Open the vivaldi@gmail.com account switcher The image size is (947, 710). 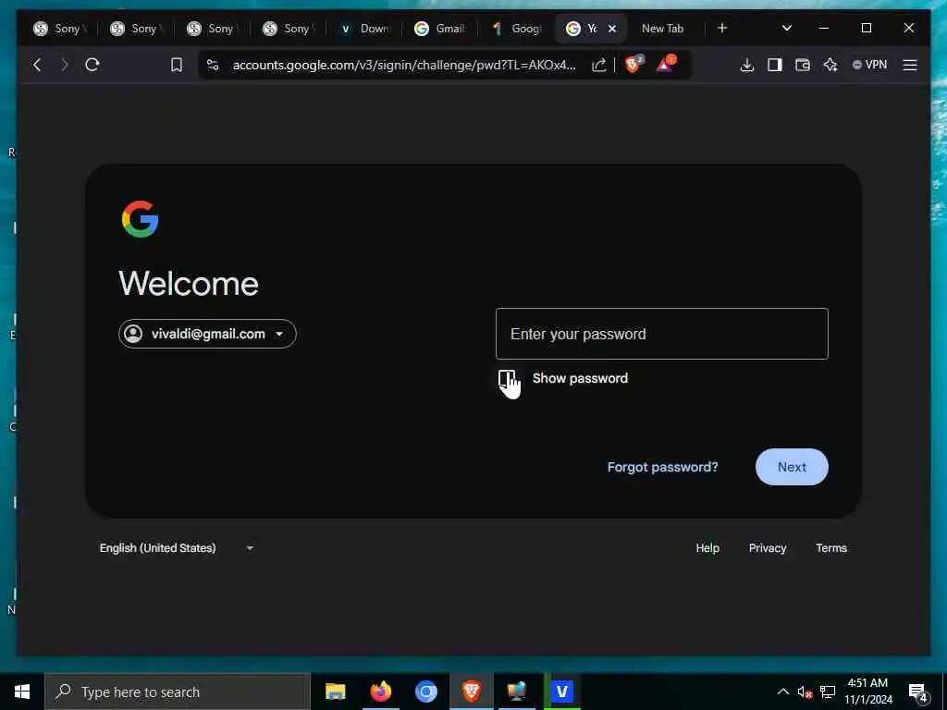pyautogui.click(x=207, y=334)
